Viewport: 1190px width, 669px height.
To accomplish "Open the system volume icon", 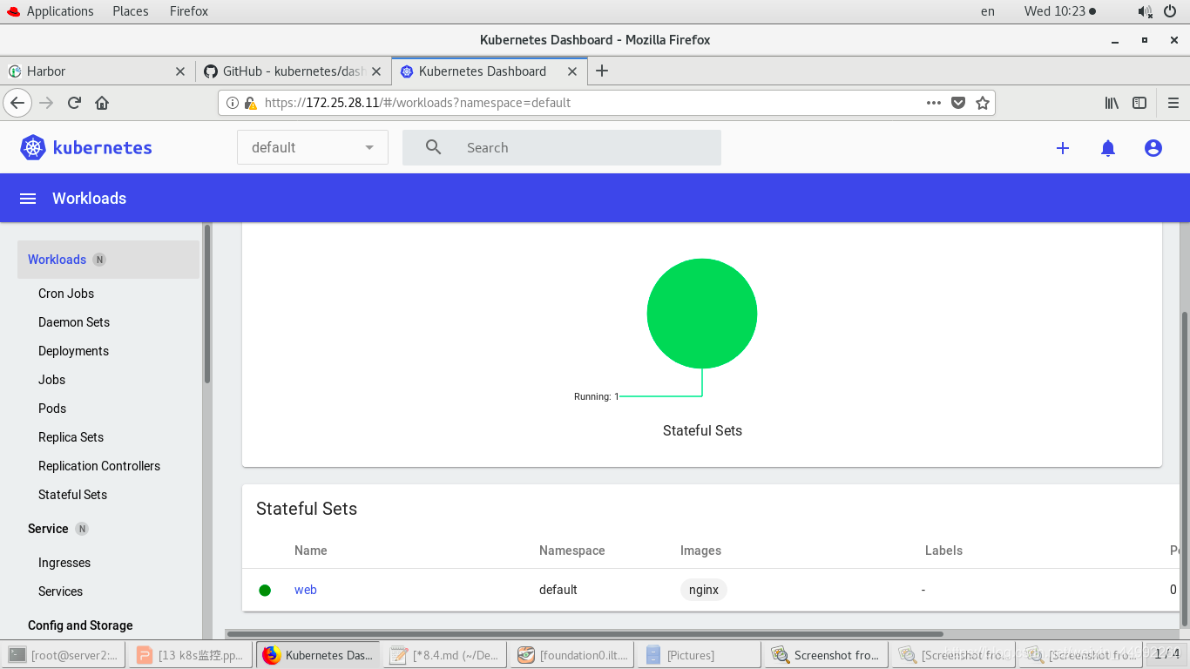I will click(1145, 11).
